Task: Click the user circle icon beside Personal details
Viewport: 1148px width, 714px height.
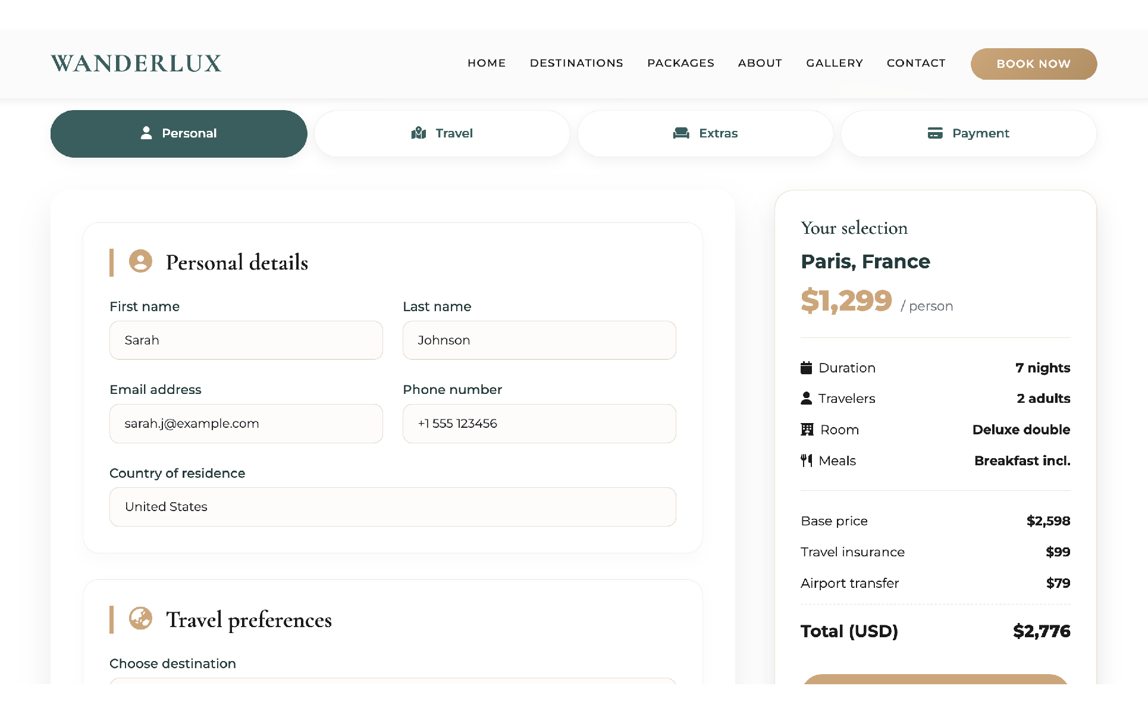Action: tap(141, 261)
